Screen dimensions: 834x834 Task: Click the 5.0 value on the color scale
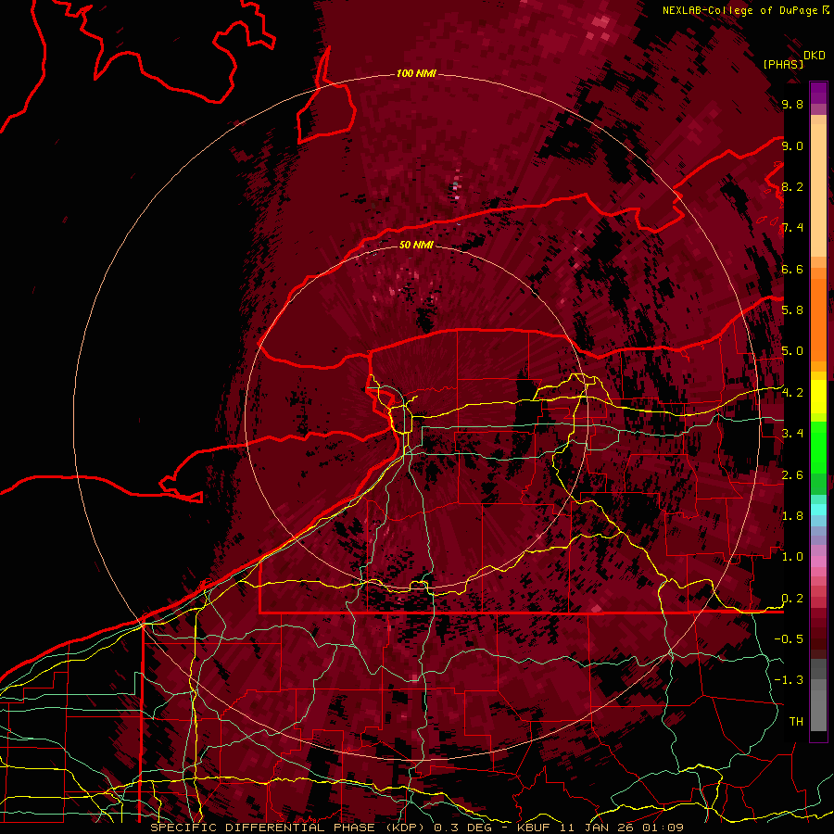tap(792, 351)
